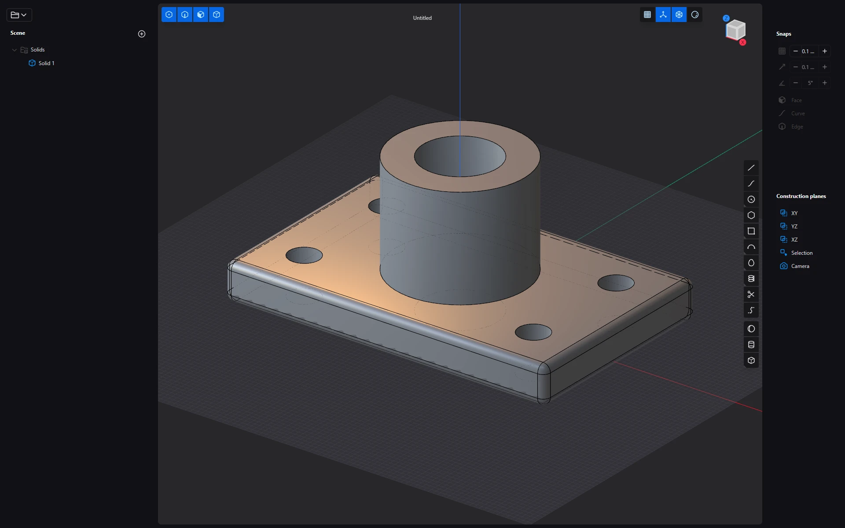Toggle distance snapping arrow icon

click(782, 67)
